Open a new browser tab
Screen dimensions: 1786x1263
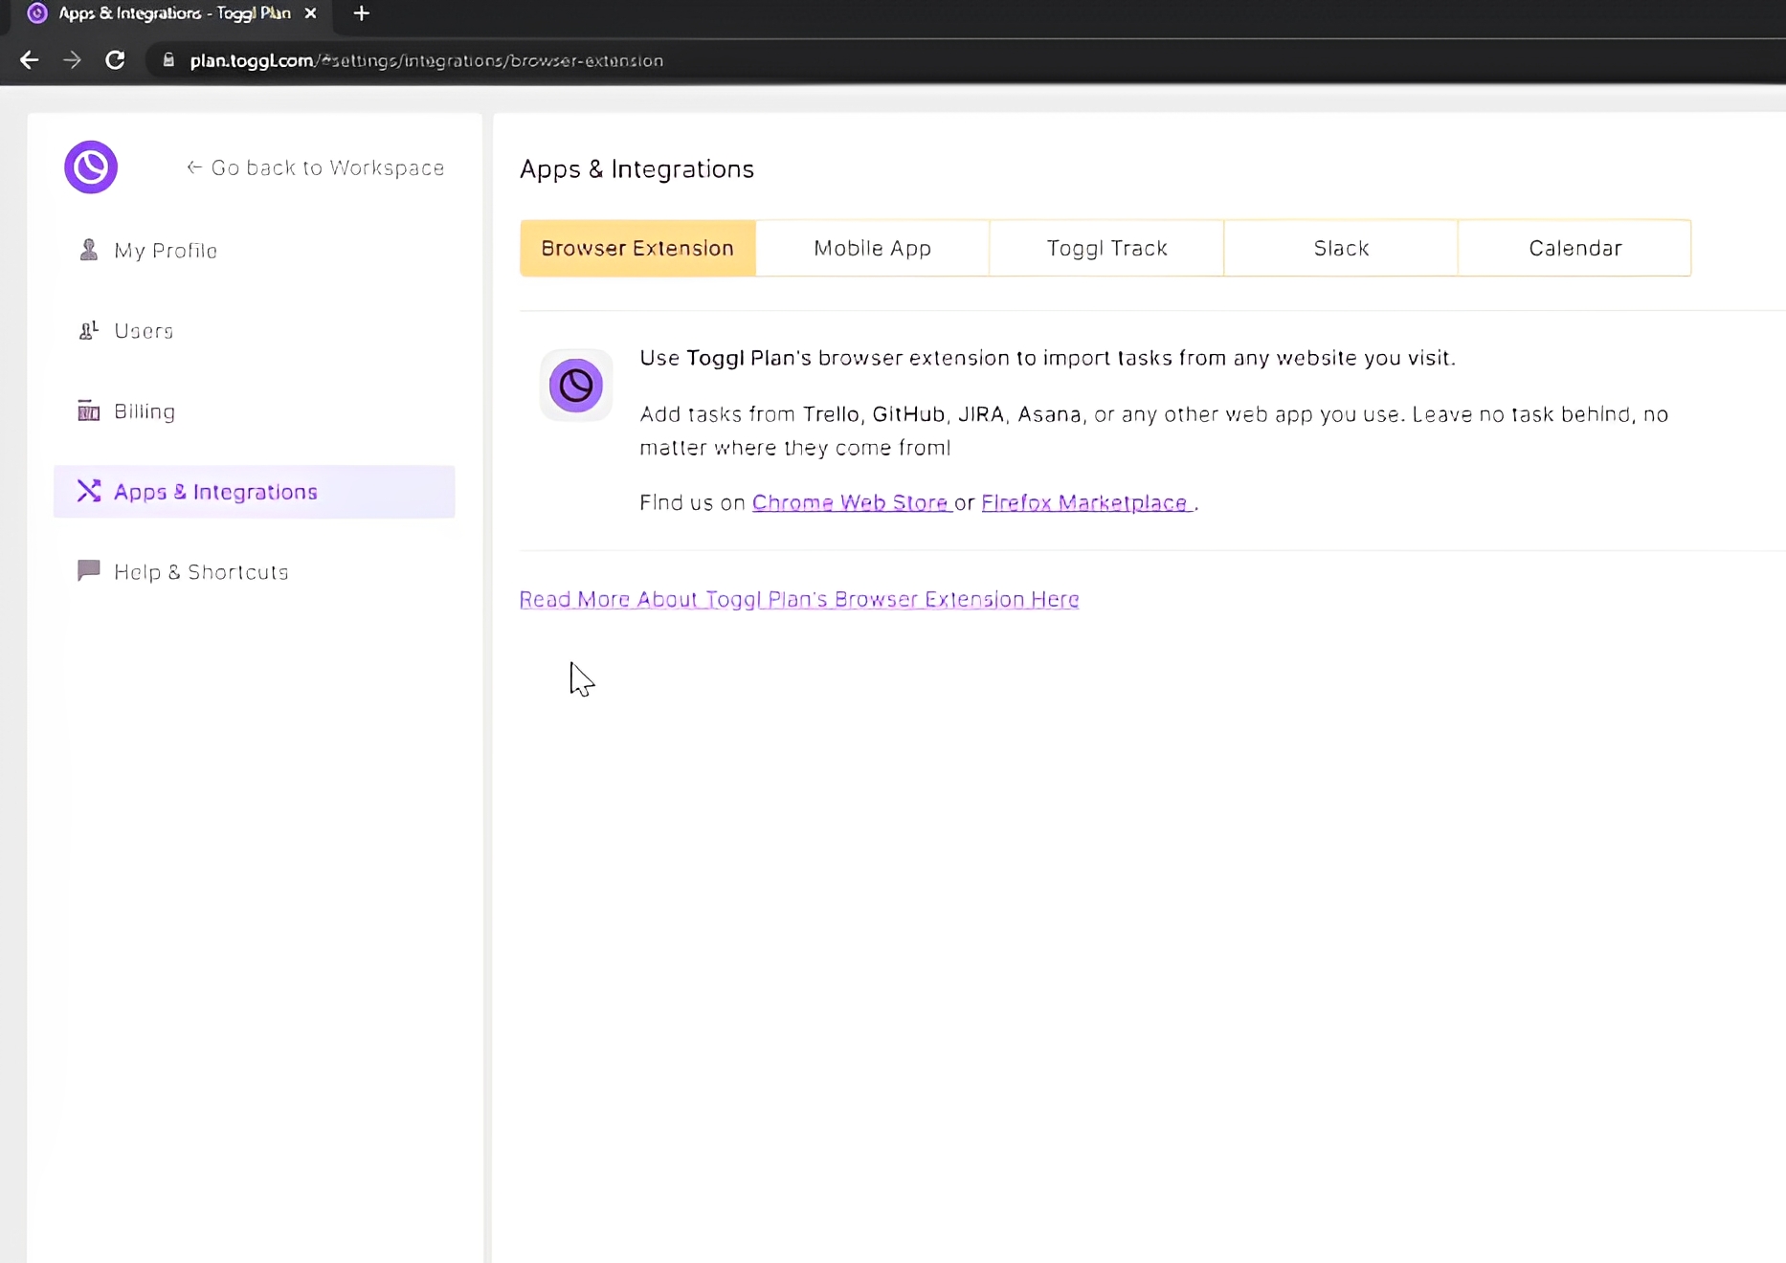[361, 13]
